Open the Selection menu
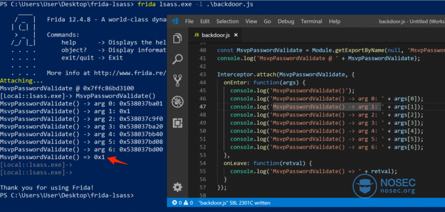The height and width of the screenshot is (212, 445). [x=228, y=21]
